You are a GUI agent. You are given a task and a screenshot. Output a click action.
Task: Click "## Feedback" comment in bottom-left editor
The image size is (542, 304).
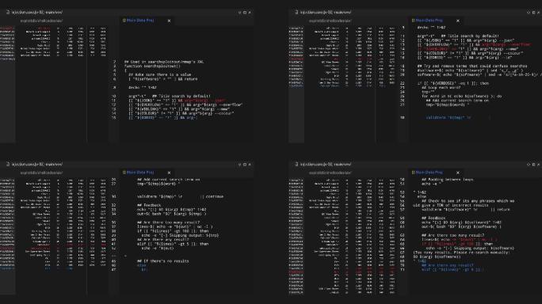149,205
